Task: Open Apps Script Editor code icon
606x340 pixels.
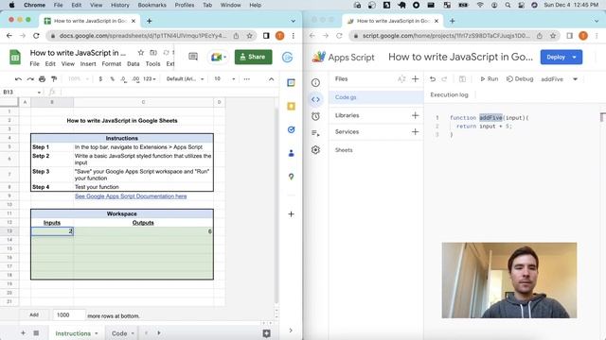Action: pos(315,99)
